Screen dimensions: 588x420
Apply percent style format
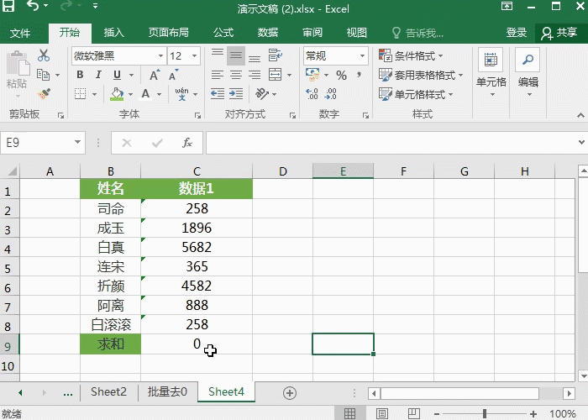(x=341, y=75)
